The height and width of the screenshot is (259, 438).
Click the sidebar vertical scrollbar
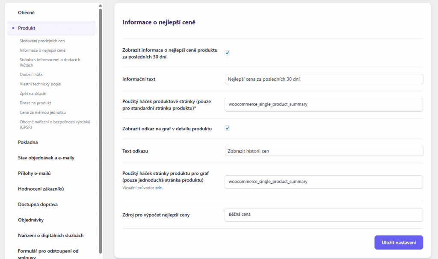click(x=101, y=128)
